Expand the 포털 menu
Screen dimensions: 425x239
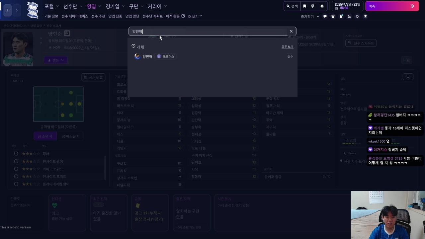(x=52, y=6)
